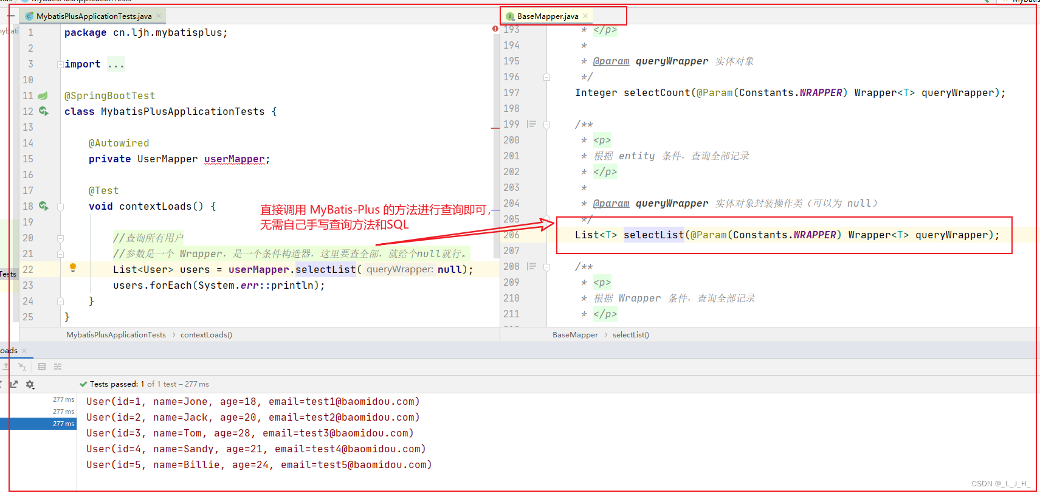Close the MybatisPlusApplicationTests.java tab
Image resolution: width=1040 pixels, height=493 pixels.
159,16
